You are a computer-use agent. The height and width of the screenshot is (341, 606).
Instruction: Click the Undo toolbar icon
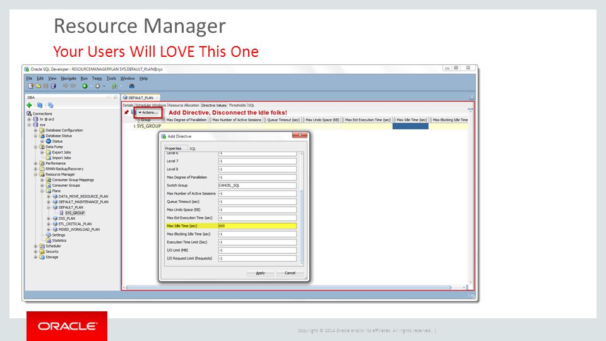(x=65, y=87)
